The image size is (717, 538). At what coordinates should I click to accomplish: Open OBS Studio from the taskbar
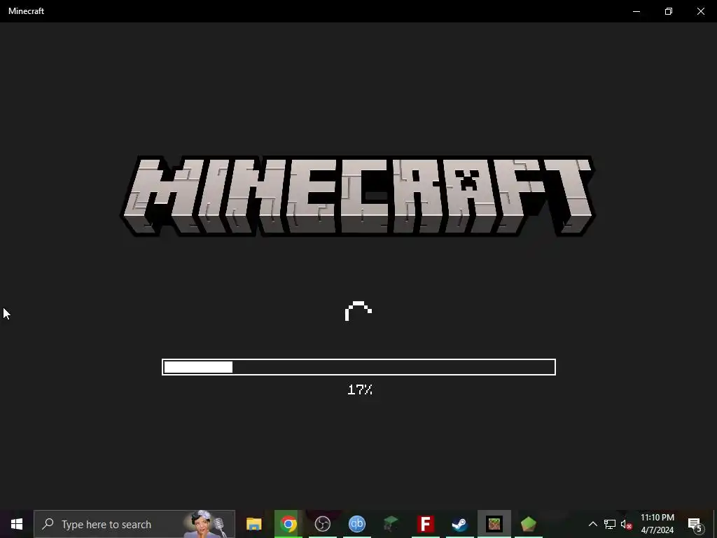[322, 524]
